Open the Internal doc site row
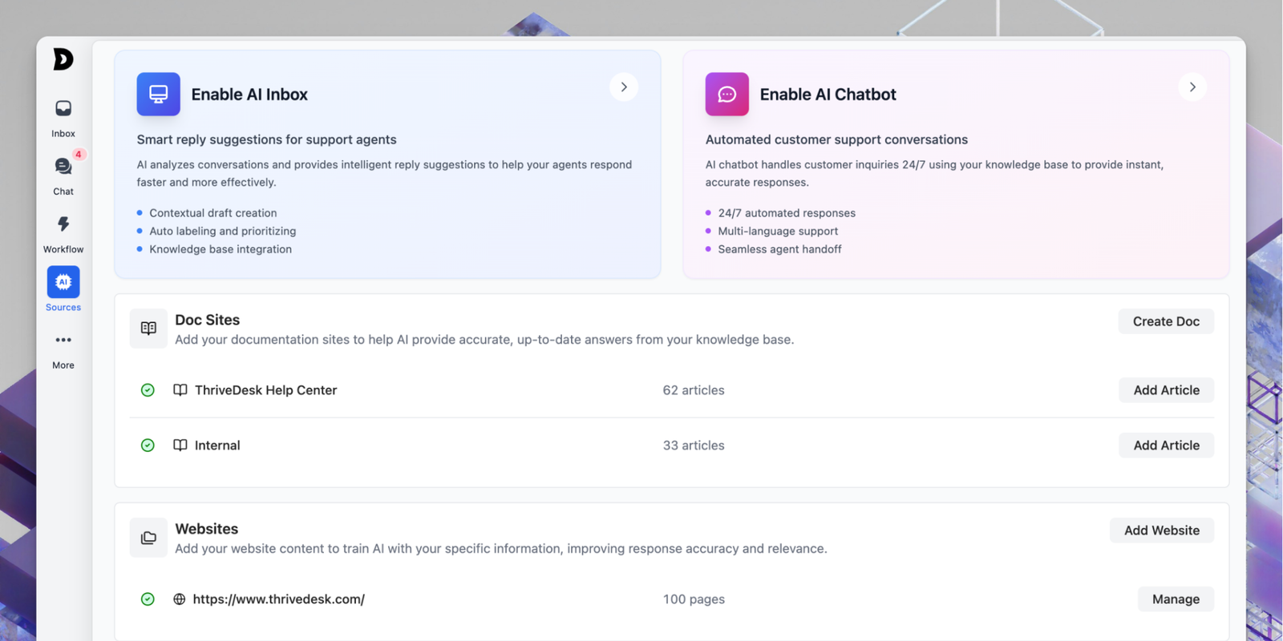This screenshot has height=641, width=1283. tap(217, 445)
